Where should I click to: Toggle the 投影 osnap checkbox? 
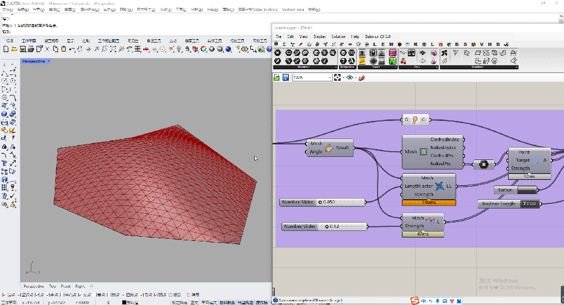point(170,295)
